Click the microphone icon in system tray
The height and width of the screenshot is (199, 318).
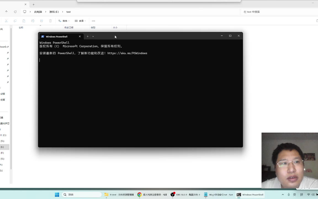pos(288,195)
